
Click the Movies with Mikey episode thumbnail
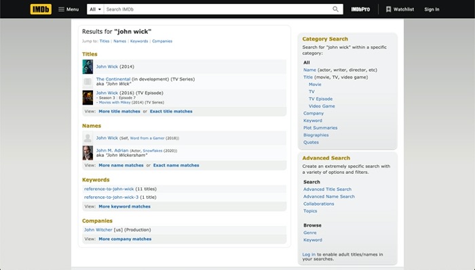pyautogui.click(x=88, y=97)
